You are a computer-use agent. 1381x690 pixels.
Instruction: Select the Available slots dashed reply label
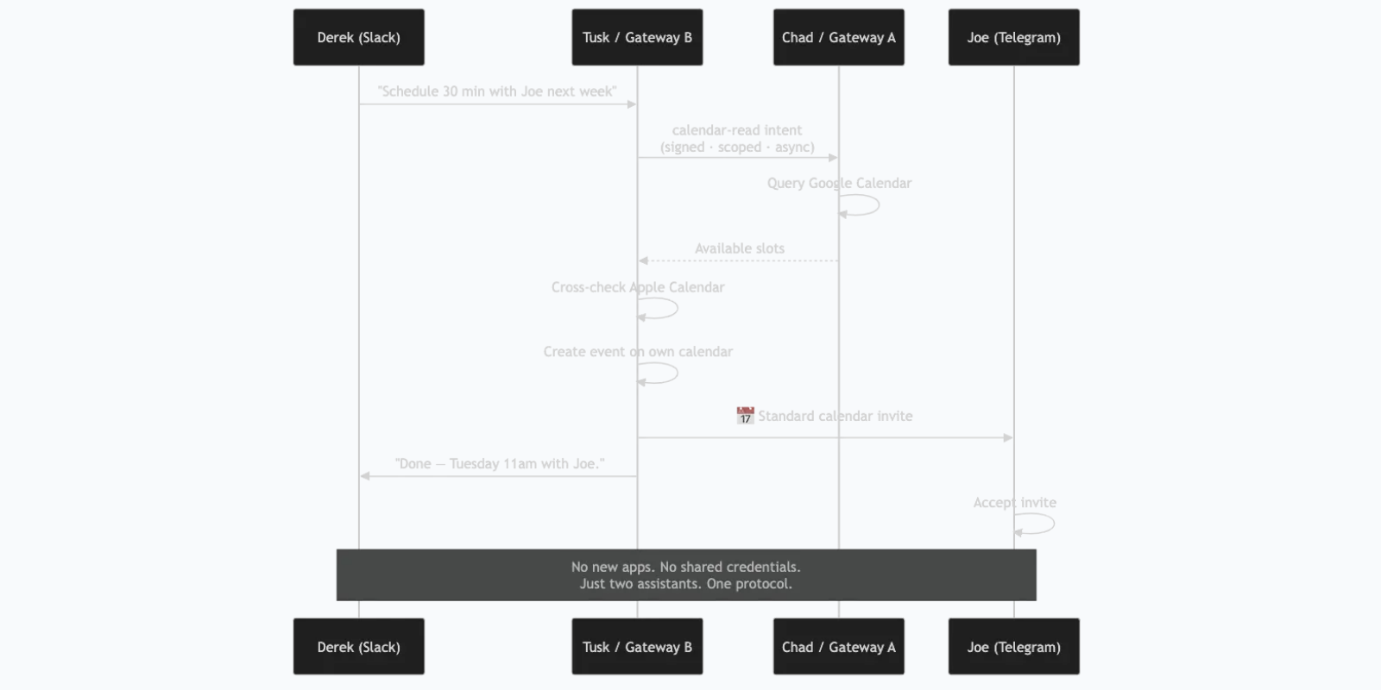point(740,248)
